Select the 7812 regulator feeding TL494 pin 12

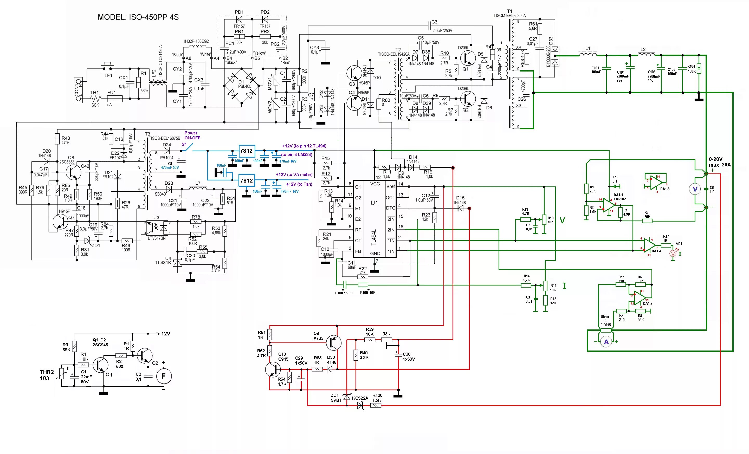246,151
